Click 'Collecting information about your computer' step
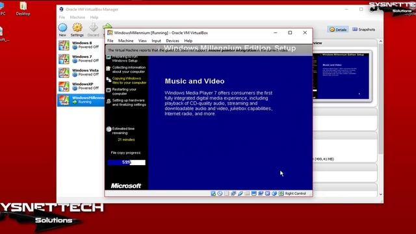Screen dimensions: 416x234 click(129, 70)
